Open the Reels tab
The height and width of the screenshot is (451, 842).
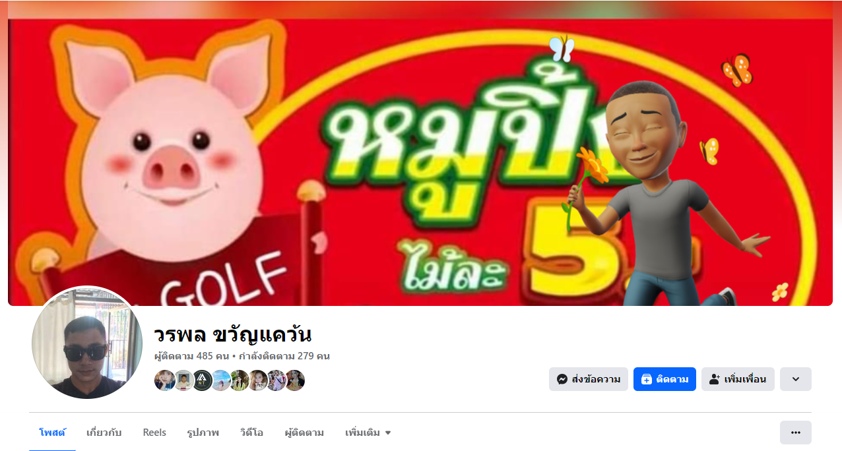[x=154, y=433]
